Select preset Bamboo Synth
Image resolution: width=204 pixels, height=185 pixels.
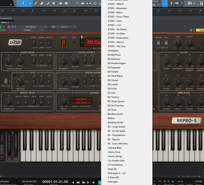coord(115,114)
